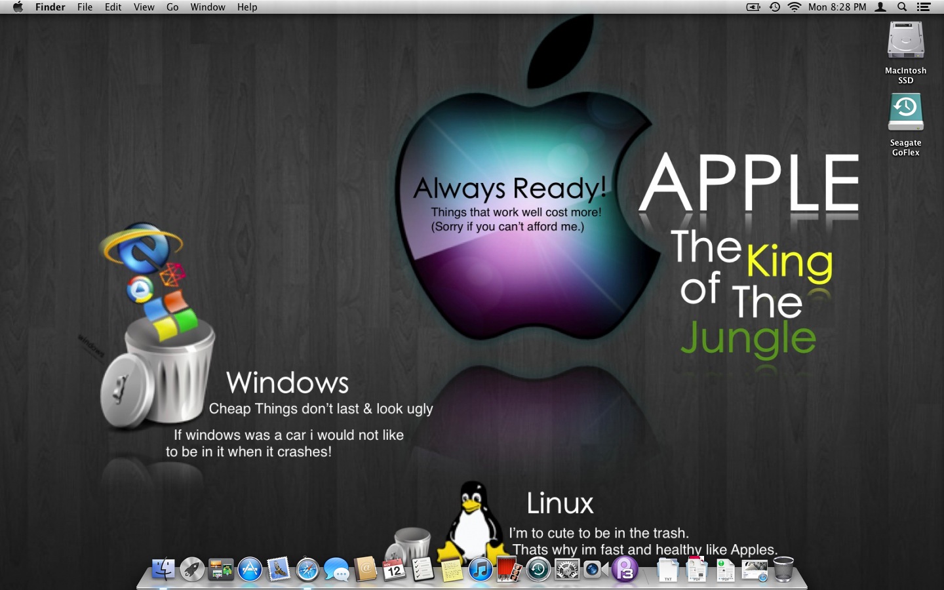Image resolution: width=944 pixels, height=590 pixels.
Task: Open the App Store from Dock
Action: (x=250, y=569)
